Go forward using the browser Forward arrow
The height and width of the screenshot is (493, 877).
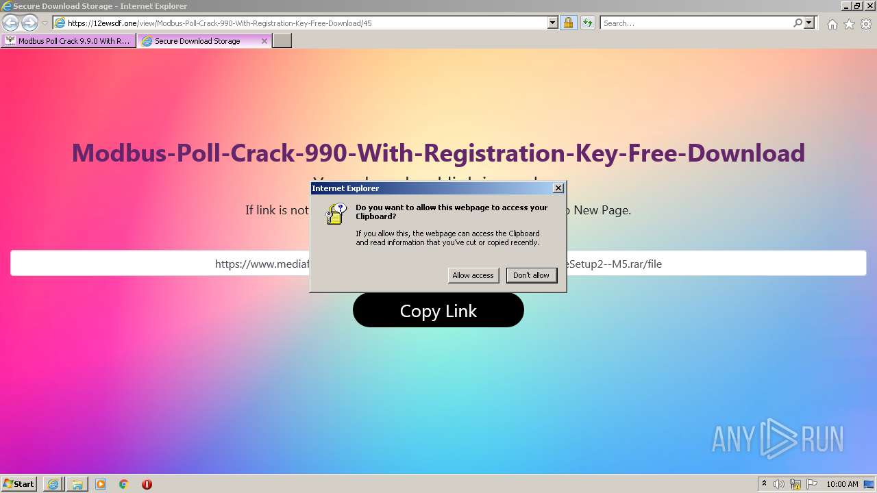(29, 23)
